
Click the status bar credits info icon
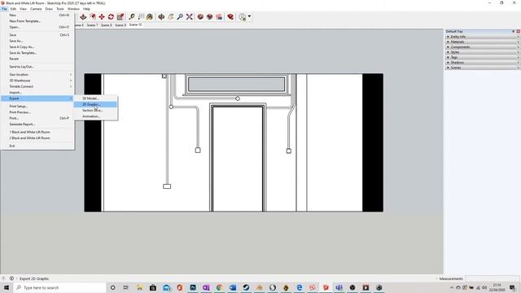point(11,278)
